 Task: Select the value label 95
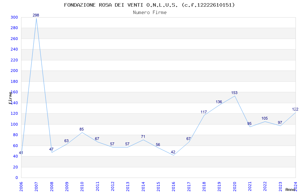coord(249,124)
